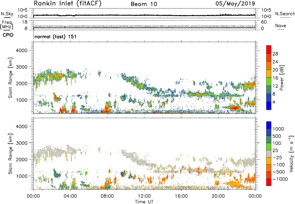Click the '60' Nave axis tick
This screenshot has height=204, width=295.
pyautogui.click(x=264, y=22)
